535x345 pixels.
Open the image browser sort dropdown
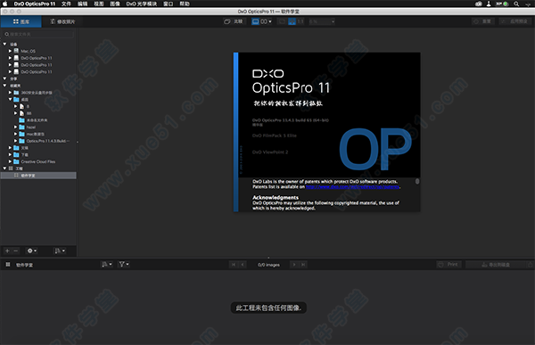(x=107, y=264)
